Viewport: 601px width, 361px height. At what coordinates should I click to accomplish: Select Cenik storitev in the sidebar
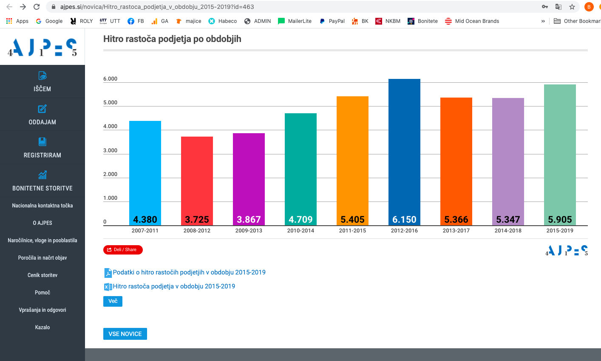pos(43,275)
